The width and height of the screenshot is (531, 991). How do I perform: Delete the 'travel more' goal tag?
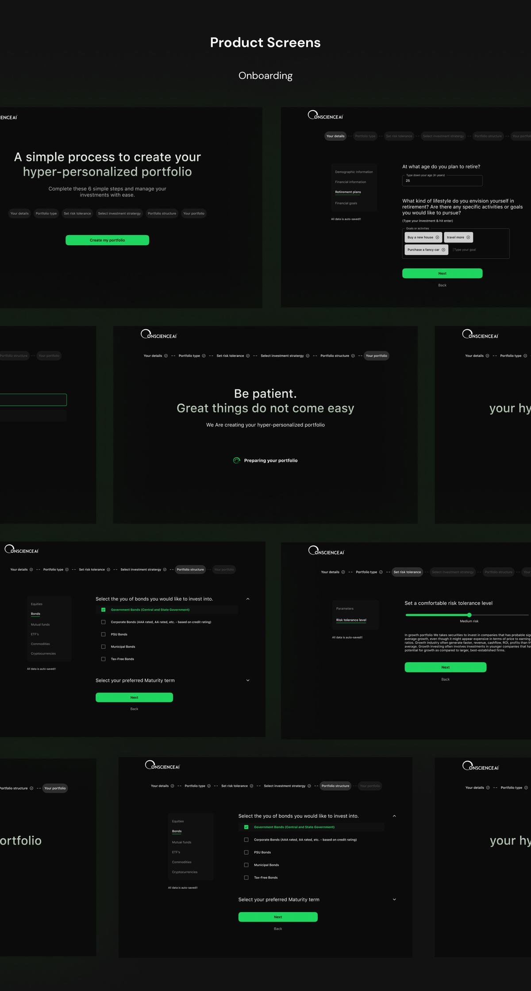468,237
